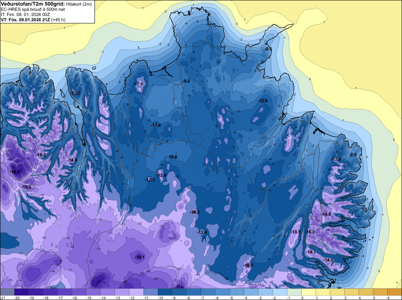Click the -16.5 temperature value

(x=248, y=265)
